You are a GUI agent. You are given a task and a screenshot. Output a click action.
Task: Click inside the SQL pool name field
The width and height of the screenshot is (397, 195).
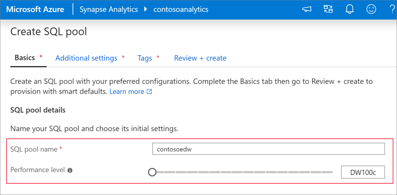269,149
